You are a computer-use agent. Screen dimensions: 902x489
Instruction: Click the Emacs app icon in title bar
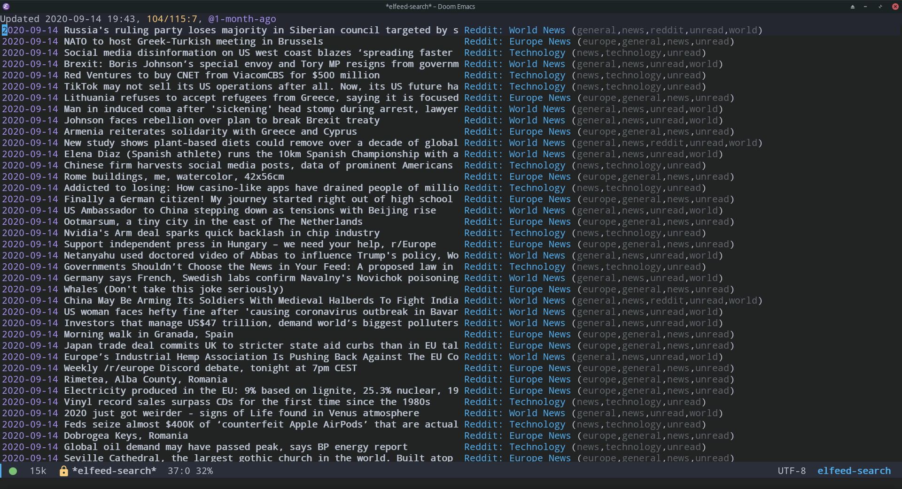coord(6,7)
